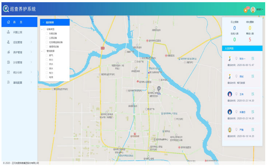Click the track icon right of 测试
267x168 pixels.
(252, 76)
